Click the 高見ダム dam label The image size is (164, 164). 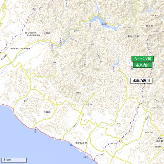click(90, 26)
